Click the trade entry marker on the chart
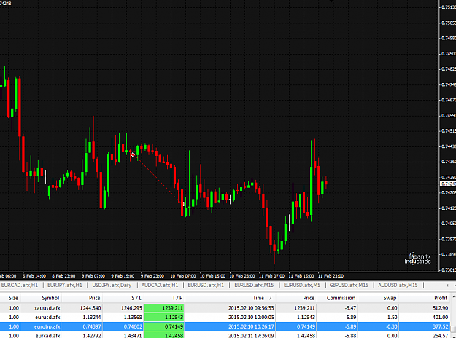This screenshot has height=338, width=456. [x=133, y=154]
